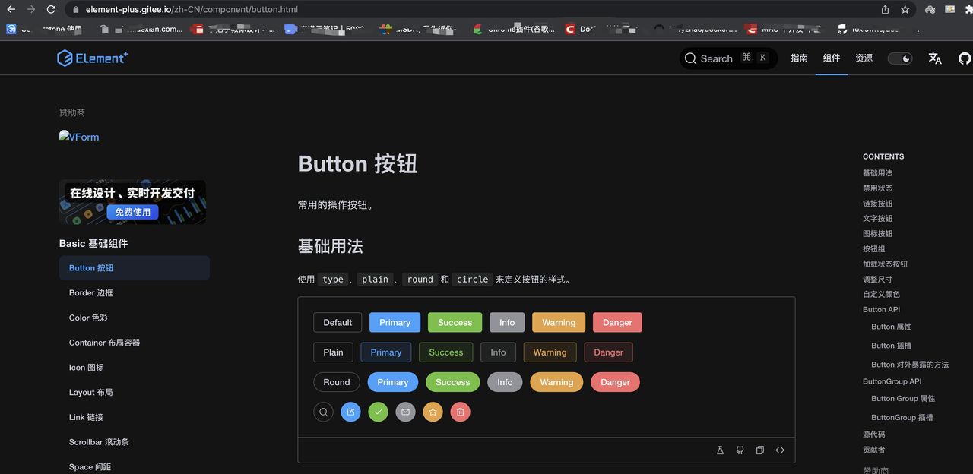Image resolution: width=973 pixels, height=474 pixels.
Task: Switch to the 指南 navigation tab
Action: point(799,58)
